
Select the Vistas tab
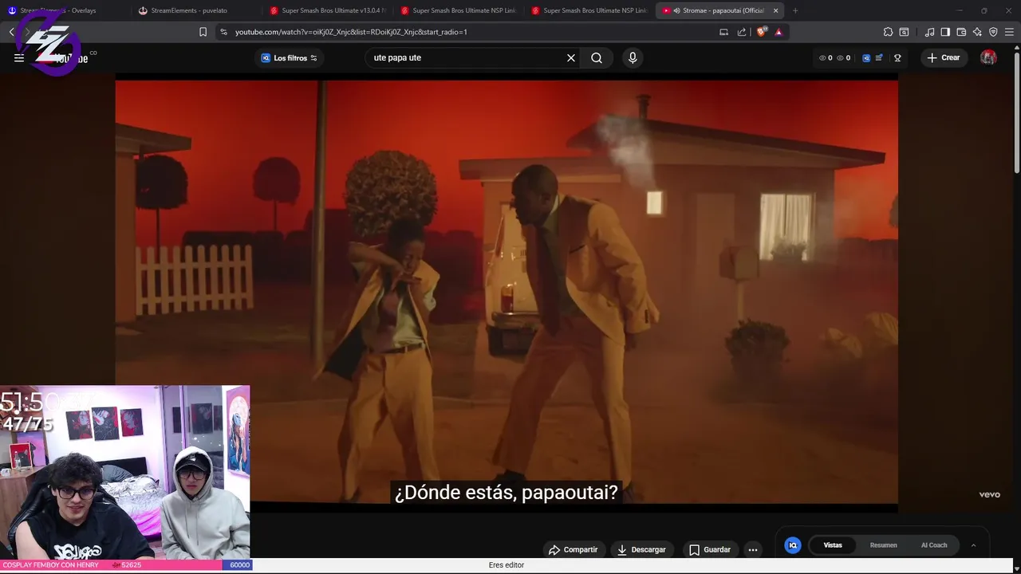coord(833,545)
